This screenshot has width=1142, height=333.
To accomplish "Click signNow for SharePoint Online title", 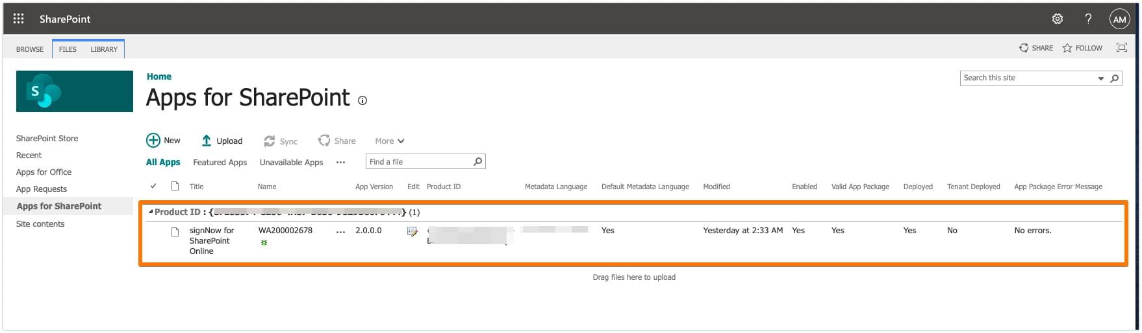I will click(212, 241).
